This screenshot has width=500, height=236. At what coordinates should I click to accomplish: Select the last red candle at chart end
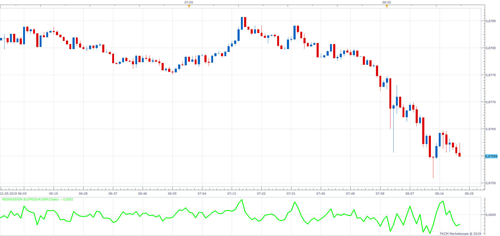point(460,155)
